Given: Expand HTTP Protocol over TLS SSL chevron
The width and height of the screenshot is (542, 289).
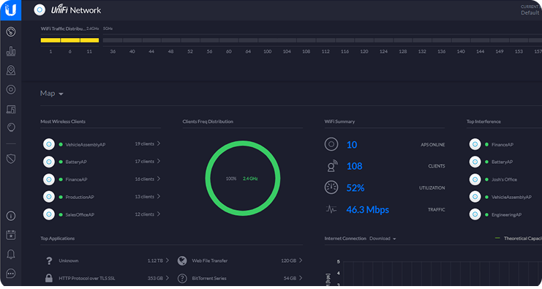Looking at the screenshot, I should [x=168, y=278].
